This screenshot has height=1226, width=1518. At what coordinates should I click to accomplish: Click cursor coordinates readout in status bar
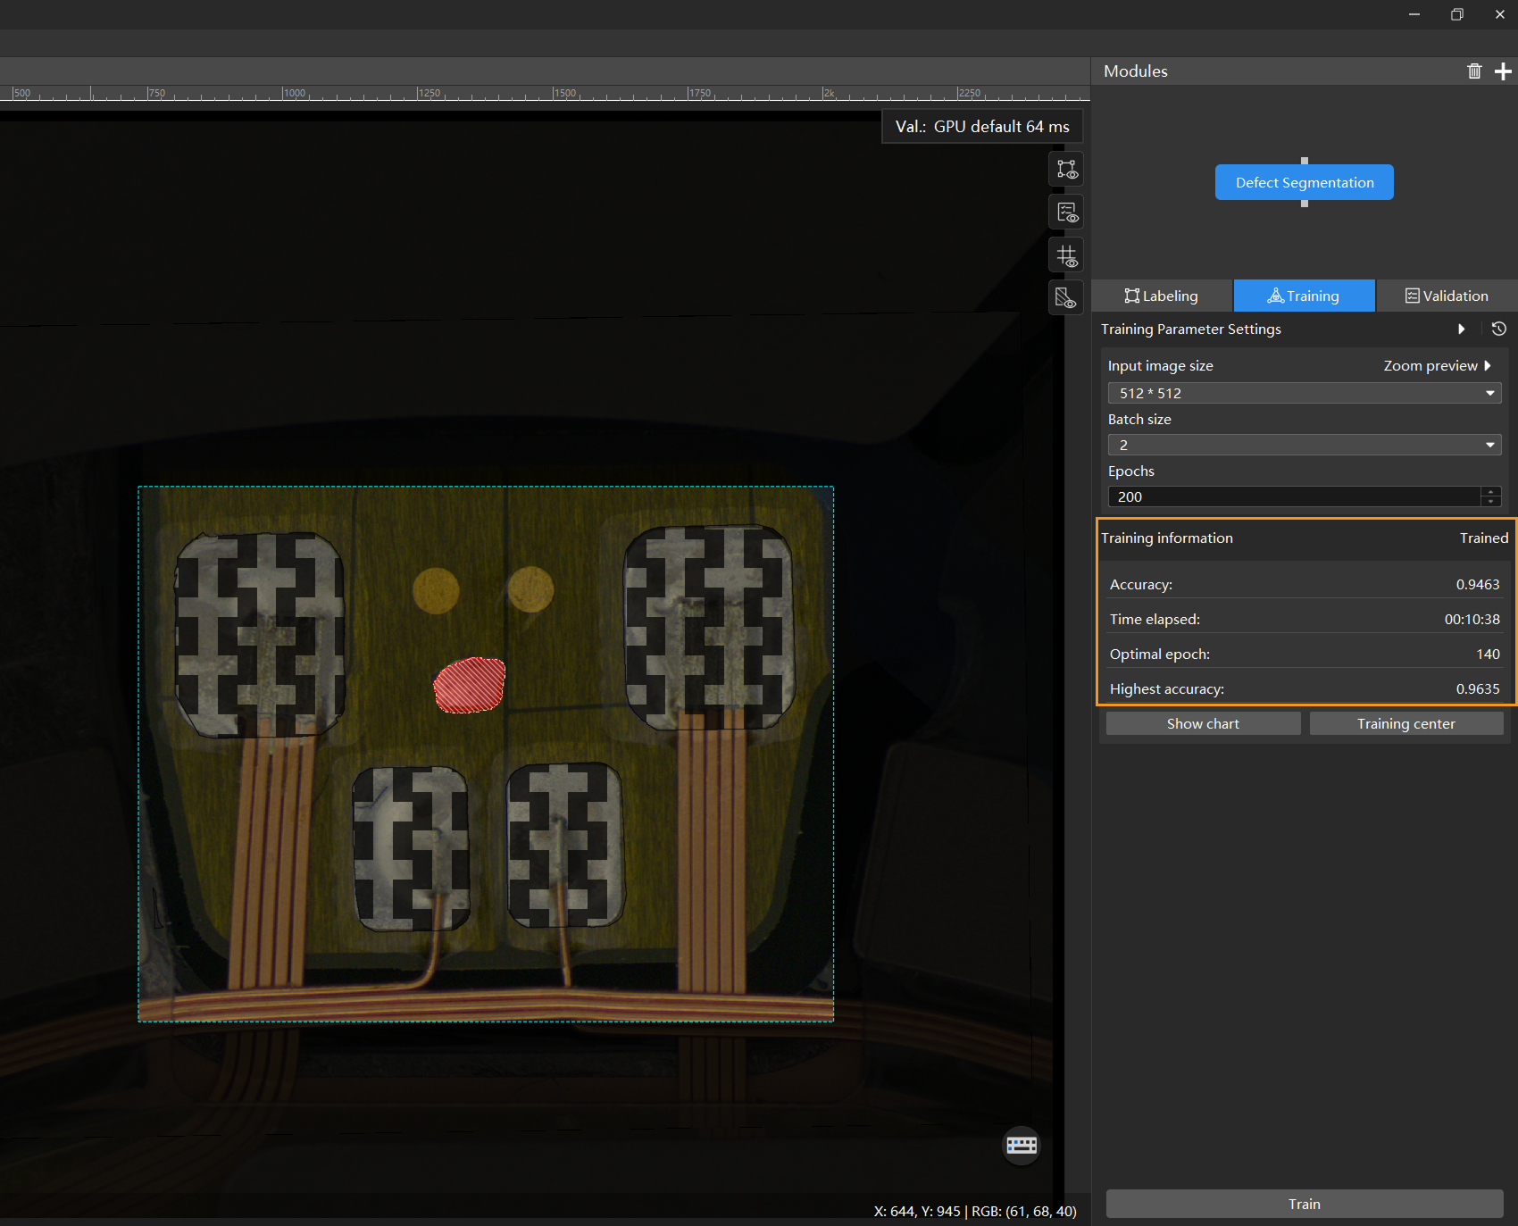975,1211
